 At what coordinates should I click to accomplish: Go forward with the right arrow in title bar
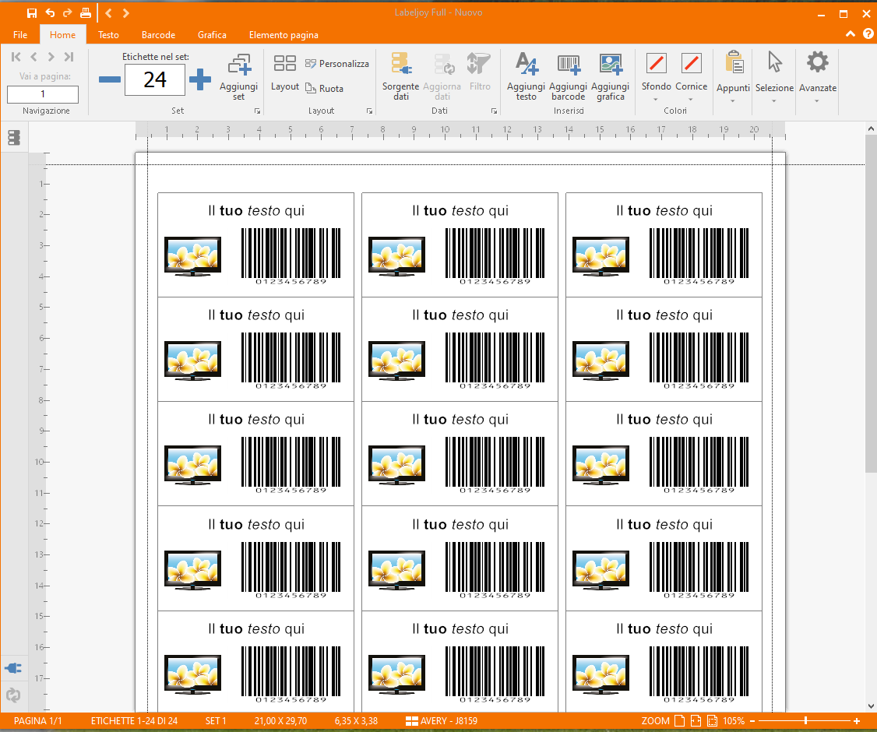[126, 13]
